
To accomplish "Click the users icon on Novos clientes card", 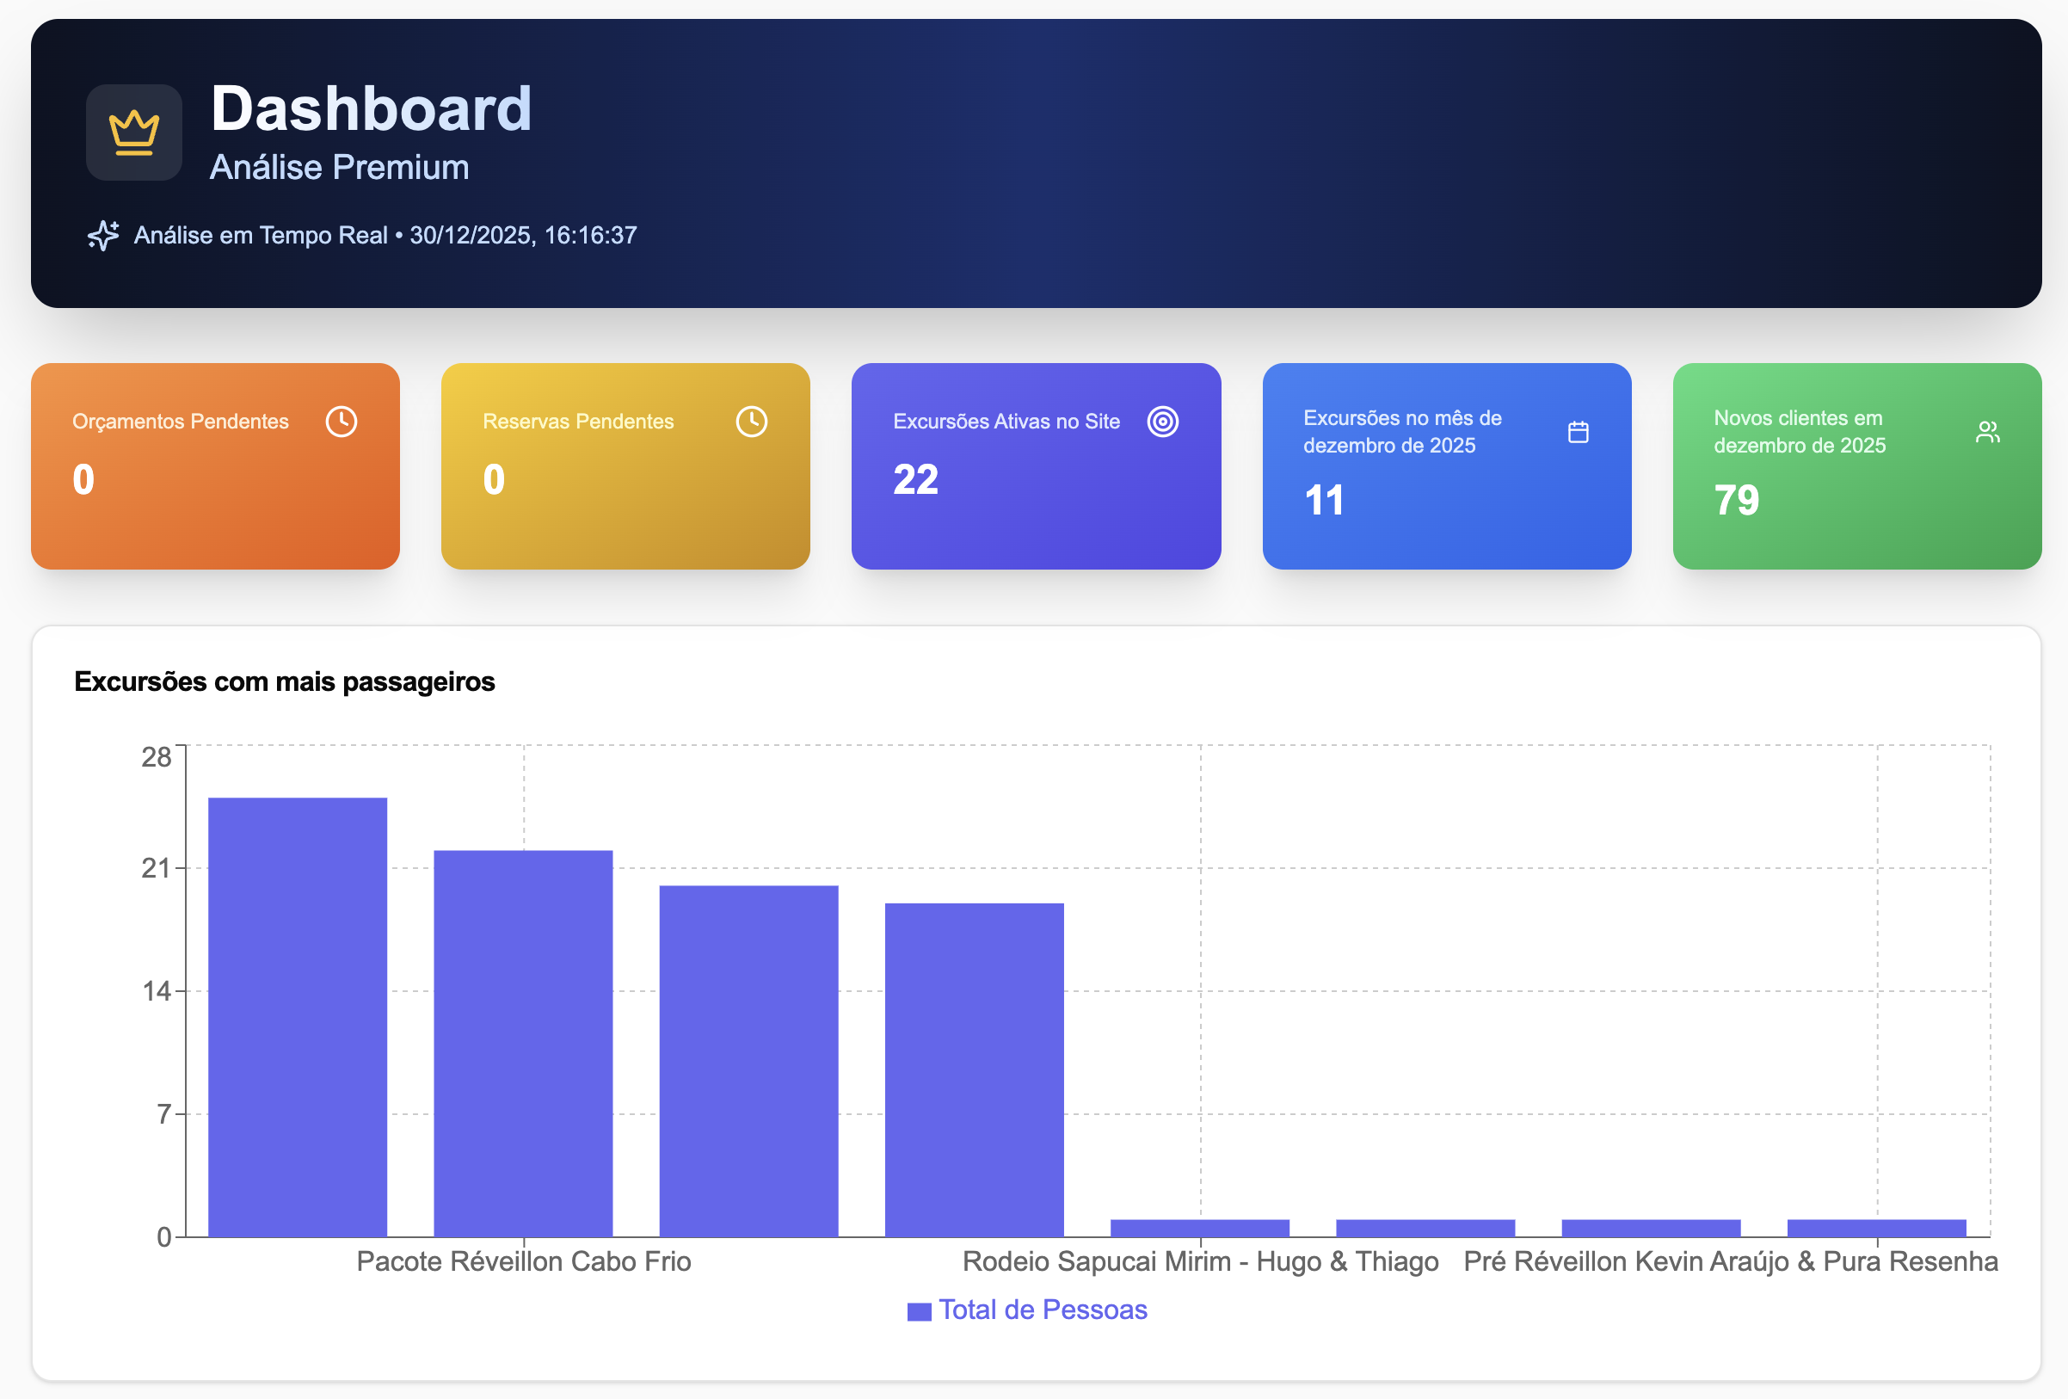I will [1987, 433].
